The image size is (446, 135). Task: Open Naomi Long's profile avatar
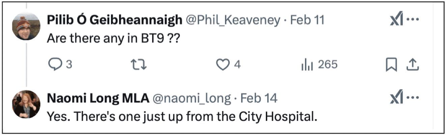pyautogui.click(x=26, y=104)
